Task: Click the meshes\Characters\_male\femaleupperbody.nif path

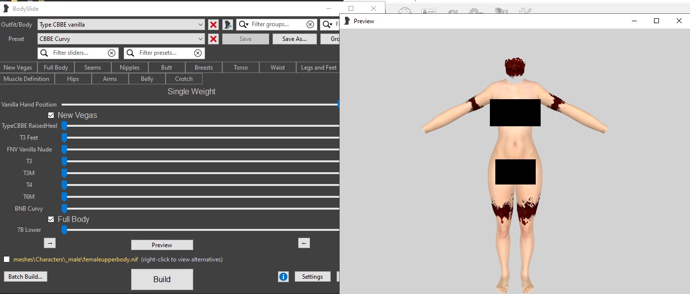Action: coord(76,259)
